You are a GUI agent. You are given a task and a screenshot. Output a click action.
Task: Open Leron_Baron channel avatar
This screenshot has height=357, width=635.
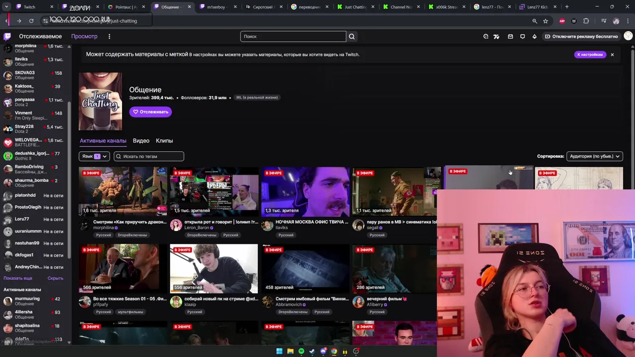[x=176, y=226]
